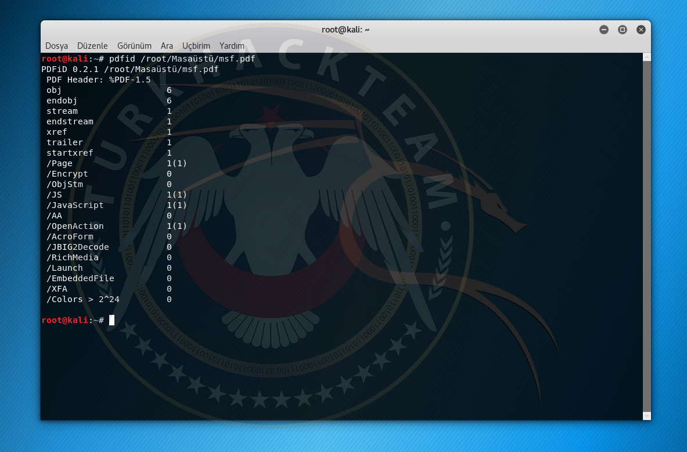
Task: Open the Düzenle menu
Action: click(x=92, y=45)
